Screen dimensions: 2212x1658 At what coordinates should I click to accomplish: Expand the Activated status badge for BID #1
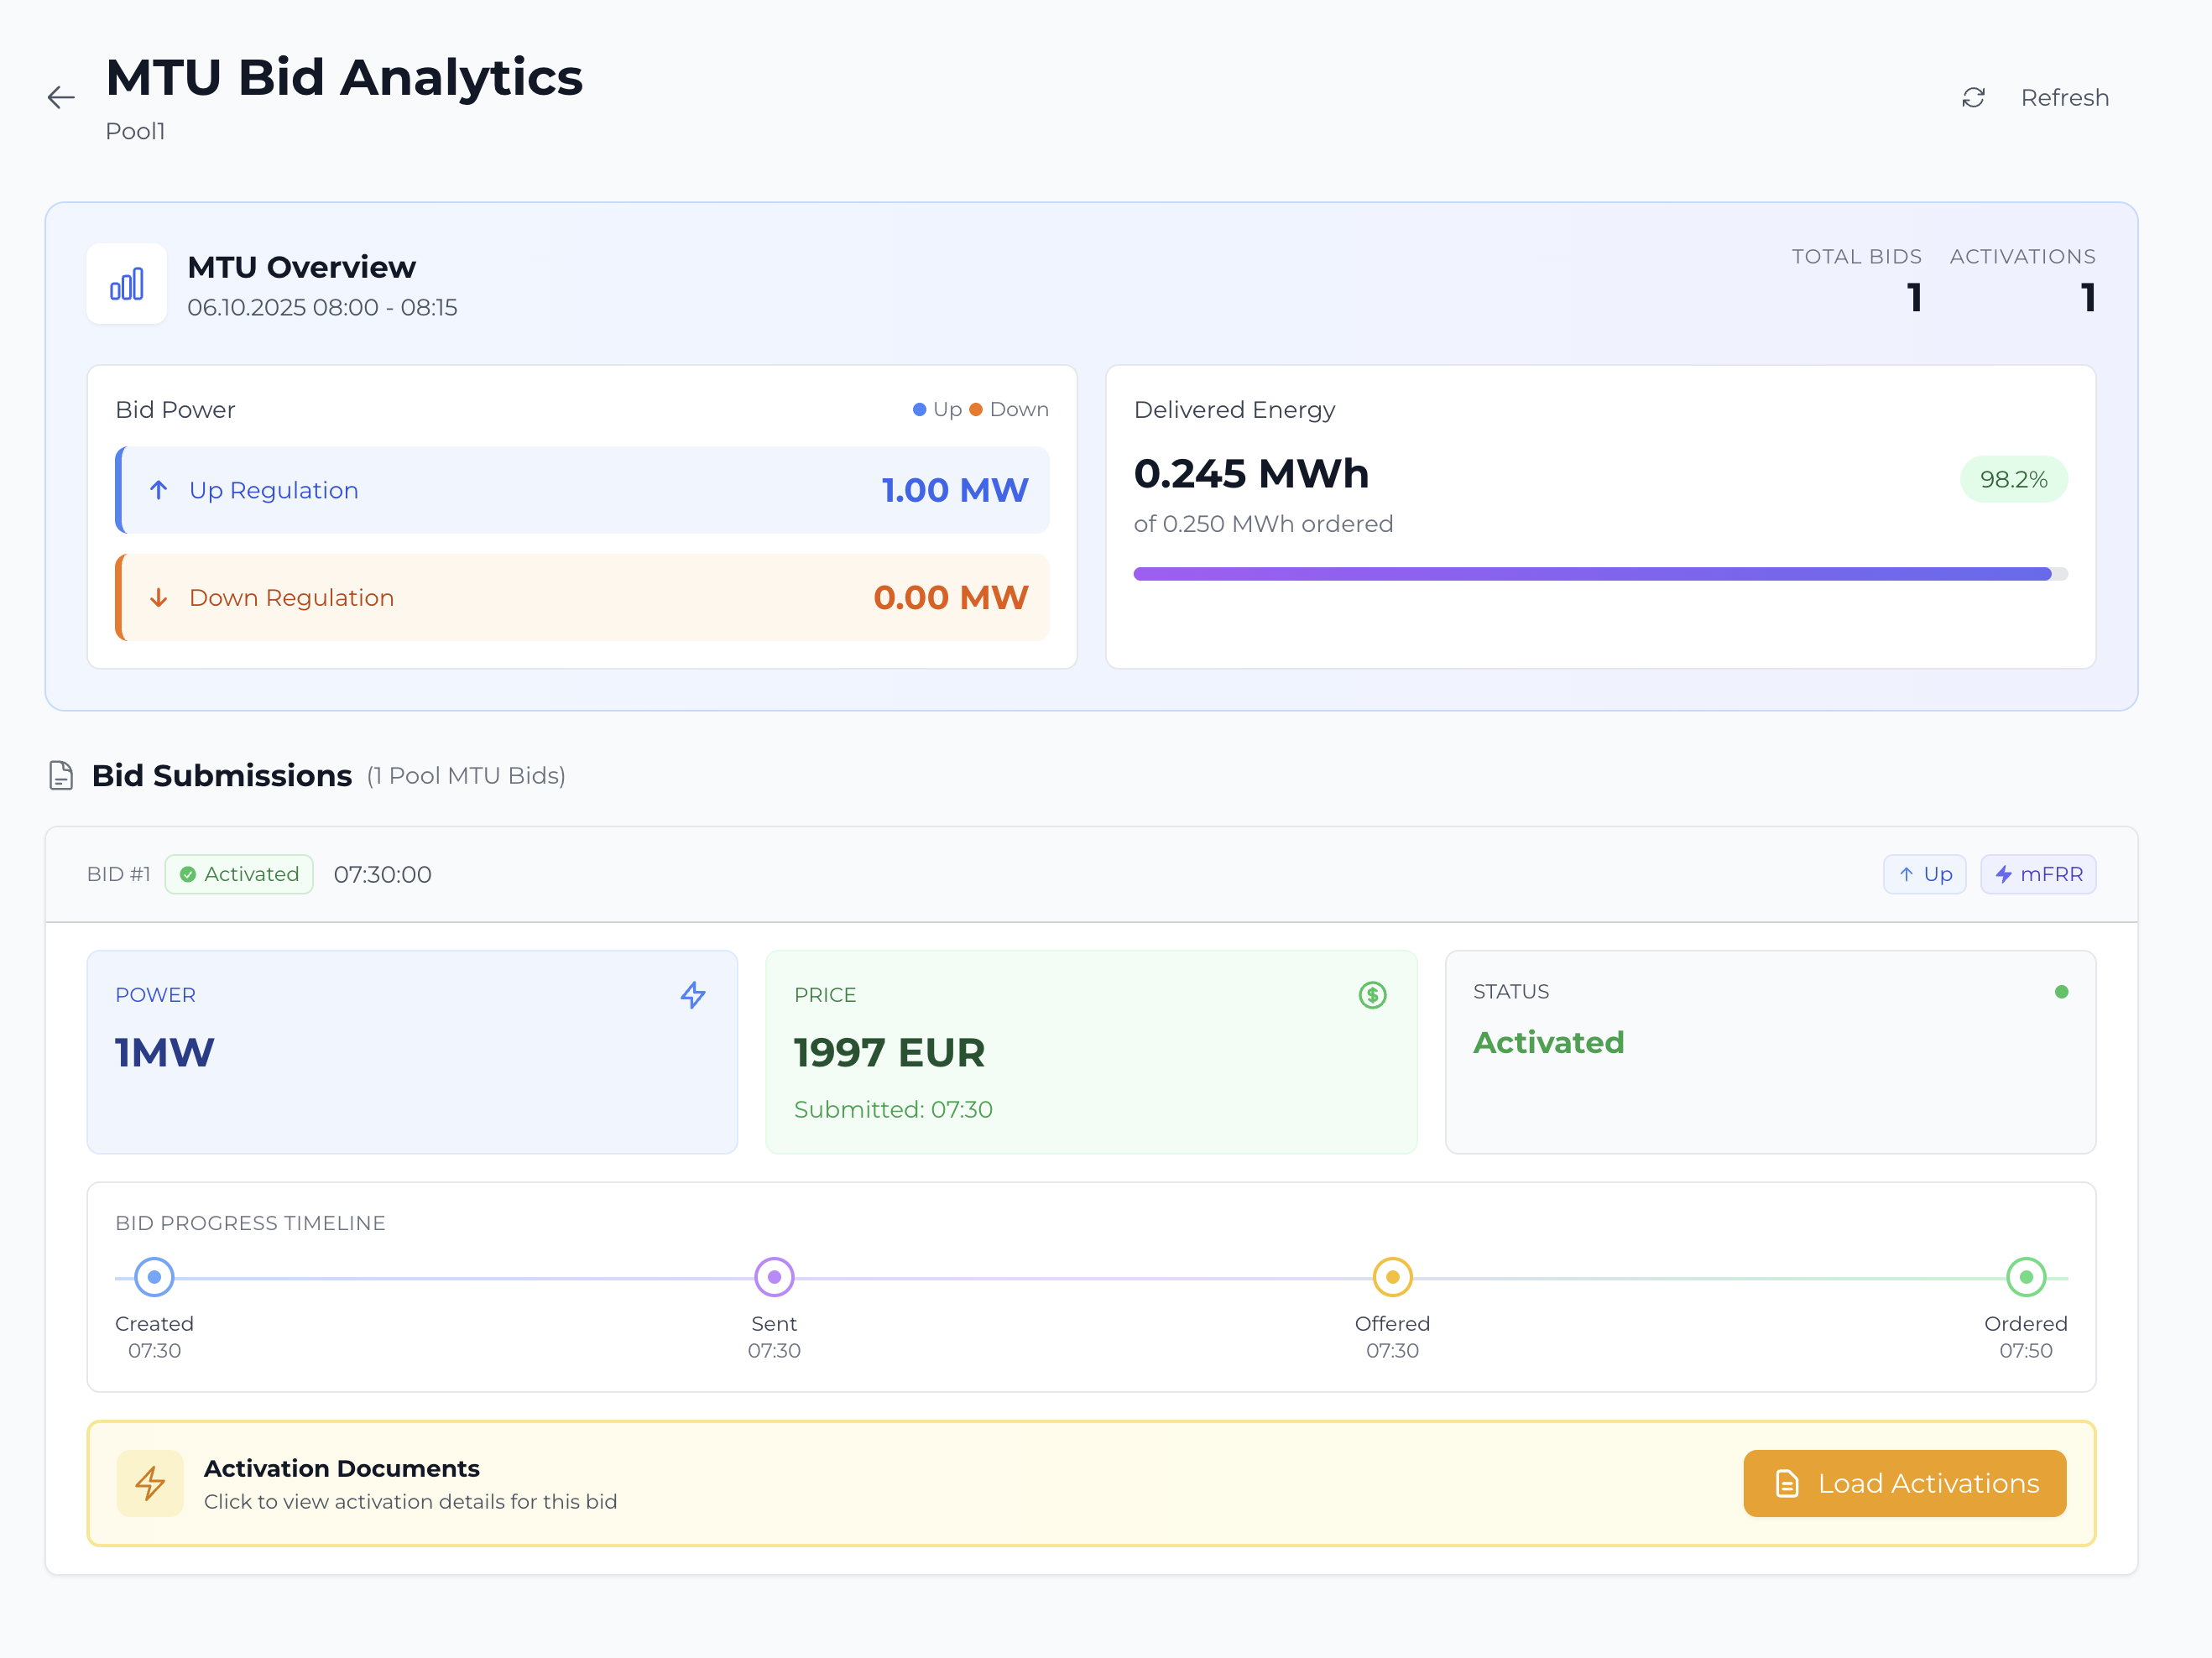238,874
